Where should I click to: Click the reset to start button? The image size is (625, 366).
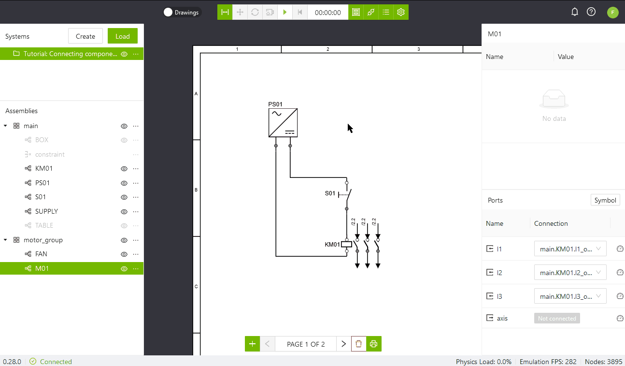[x=300, y=13]
